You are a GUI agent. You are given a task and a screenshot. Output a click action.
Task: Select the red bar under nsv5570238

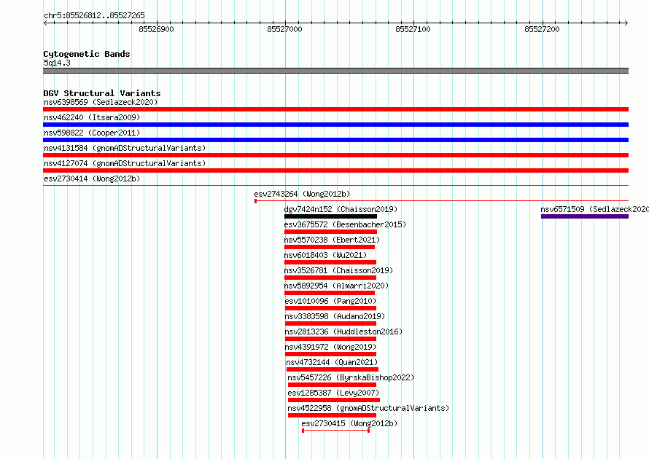[x=330, y=247]
